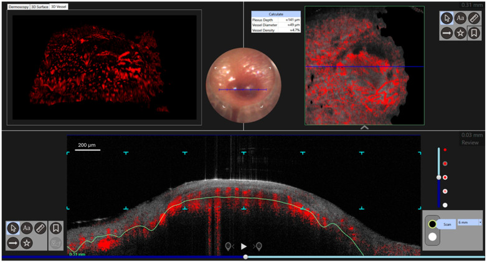
Task: Click the bookmark icon in bottom-left toolbar
Action: click(x=56, y=228)
